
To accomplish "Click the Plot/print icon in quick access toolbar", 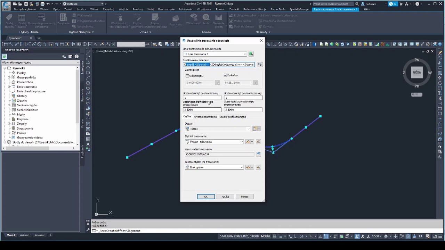I will tap(42, 4).
